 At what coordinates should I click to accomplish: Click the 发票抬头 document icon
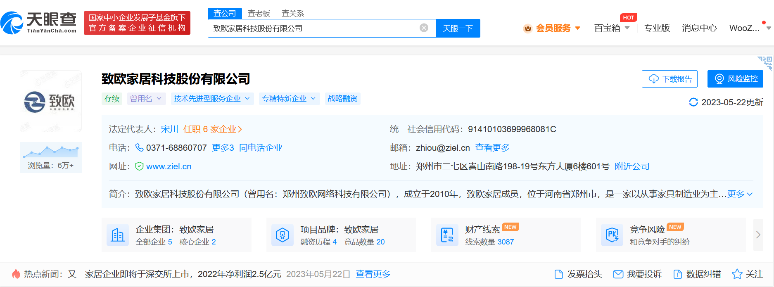point(558,274)
